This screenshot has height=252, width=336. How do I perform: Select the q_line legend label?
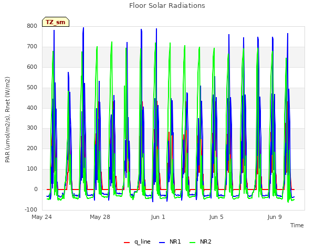[142, 241]
